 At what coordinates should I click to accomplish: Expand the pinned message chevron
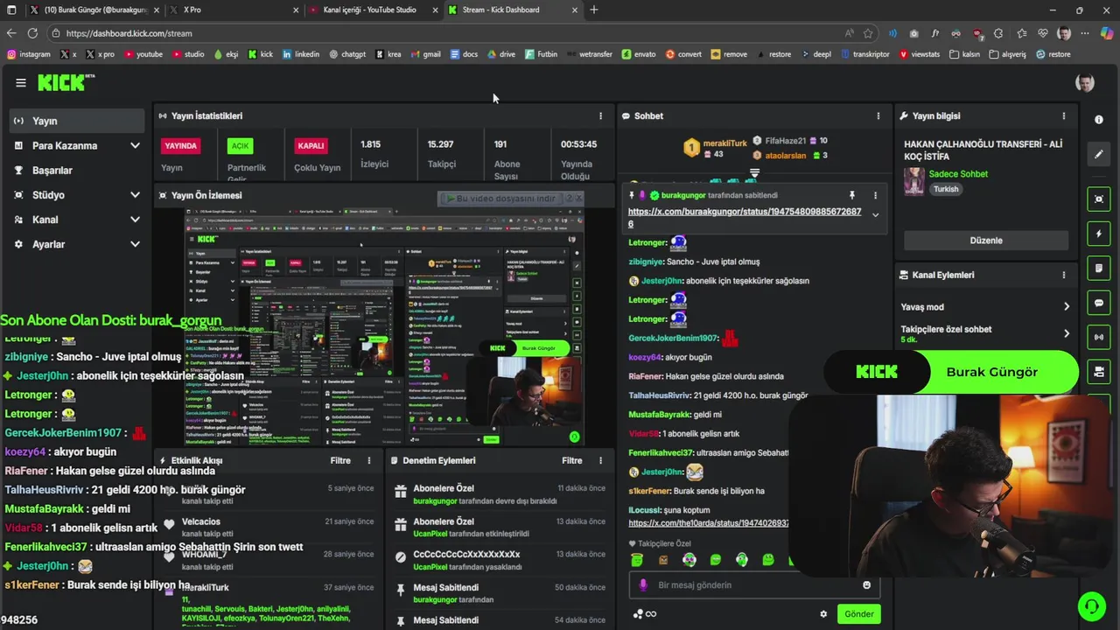(x=876, y=215)
